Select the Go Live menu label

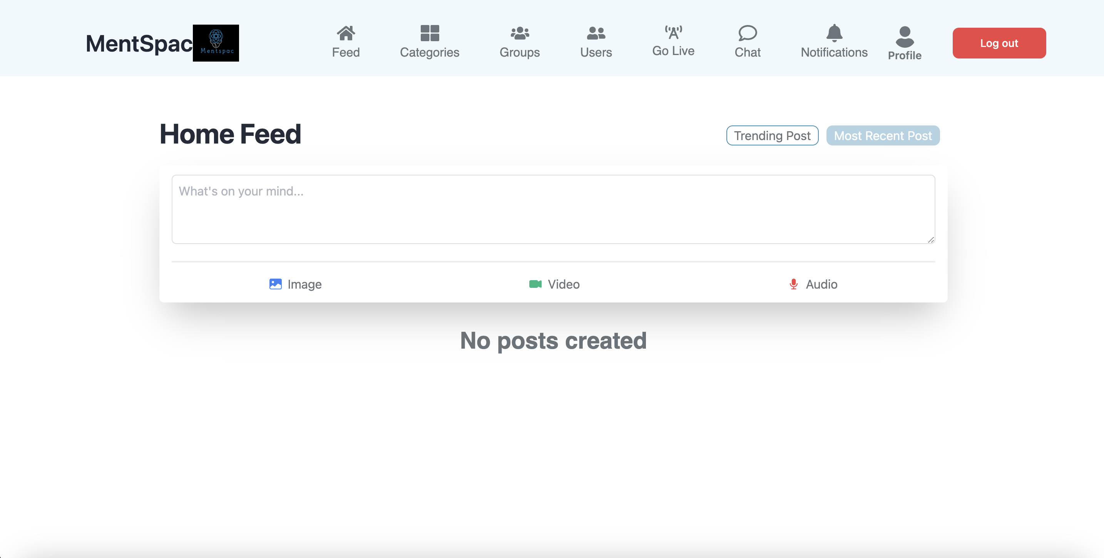point(673,50)
